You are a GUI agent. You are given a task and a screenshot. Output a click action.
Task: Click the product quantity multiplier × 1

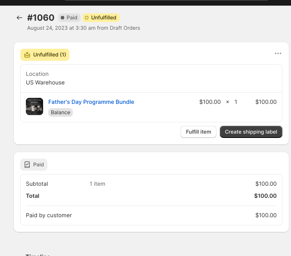click(232, 102)
